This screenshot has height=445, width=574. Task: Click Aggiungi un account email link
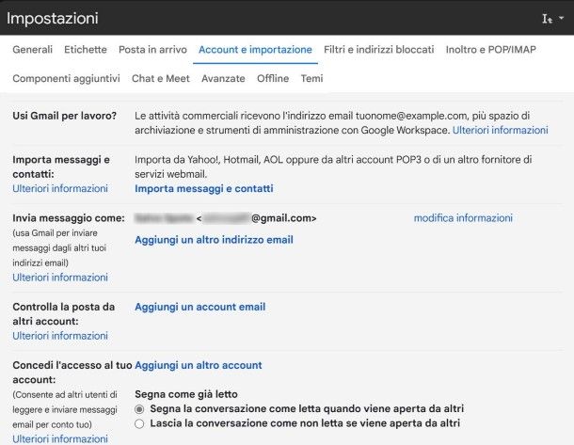199,307
